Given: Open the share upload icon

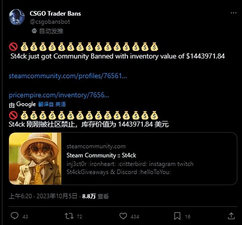Looking at the screenshot, I should click(231, 216).
